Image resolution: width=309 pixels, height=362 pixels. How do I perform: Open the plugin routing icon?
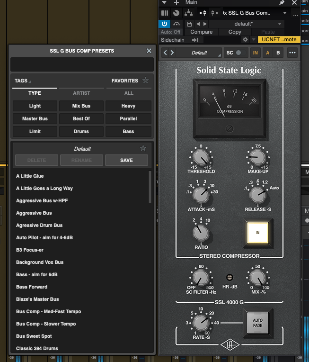[188, 13]
